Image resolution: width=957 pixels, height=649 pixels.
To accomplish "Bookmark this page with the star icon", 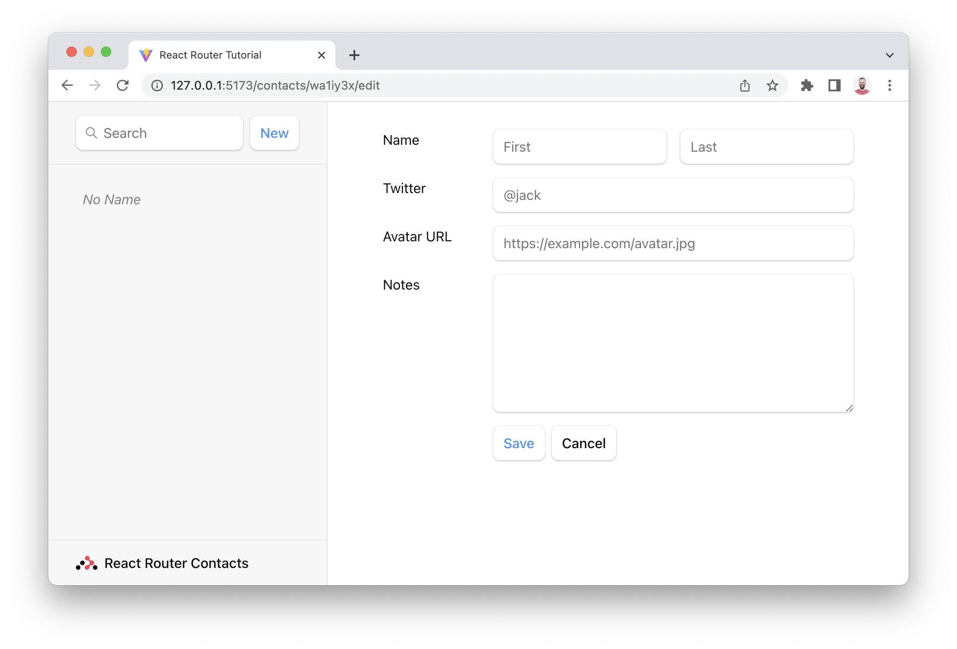I will coord(772,85).
